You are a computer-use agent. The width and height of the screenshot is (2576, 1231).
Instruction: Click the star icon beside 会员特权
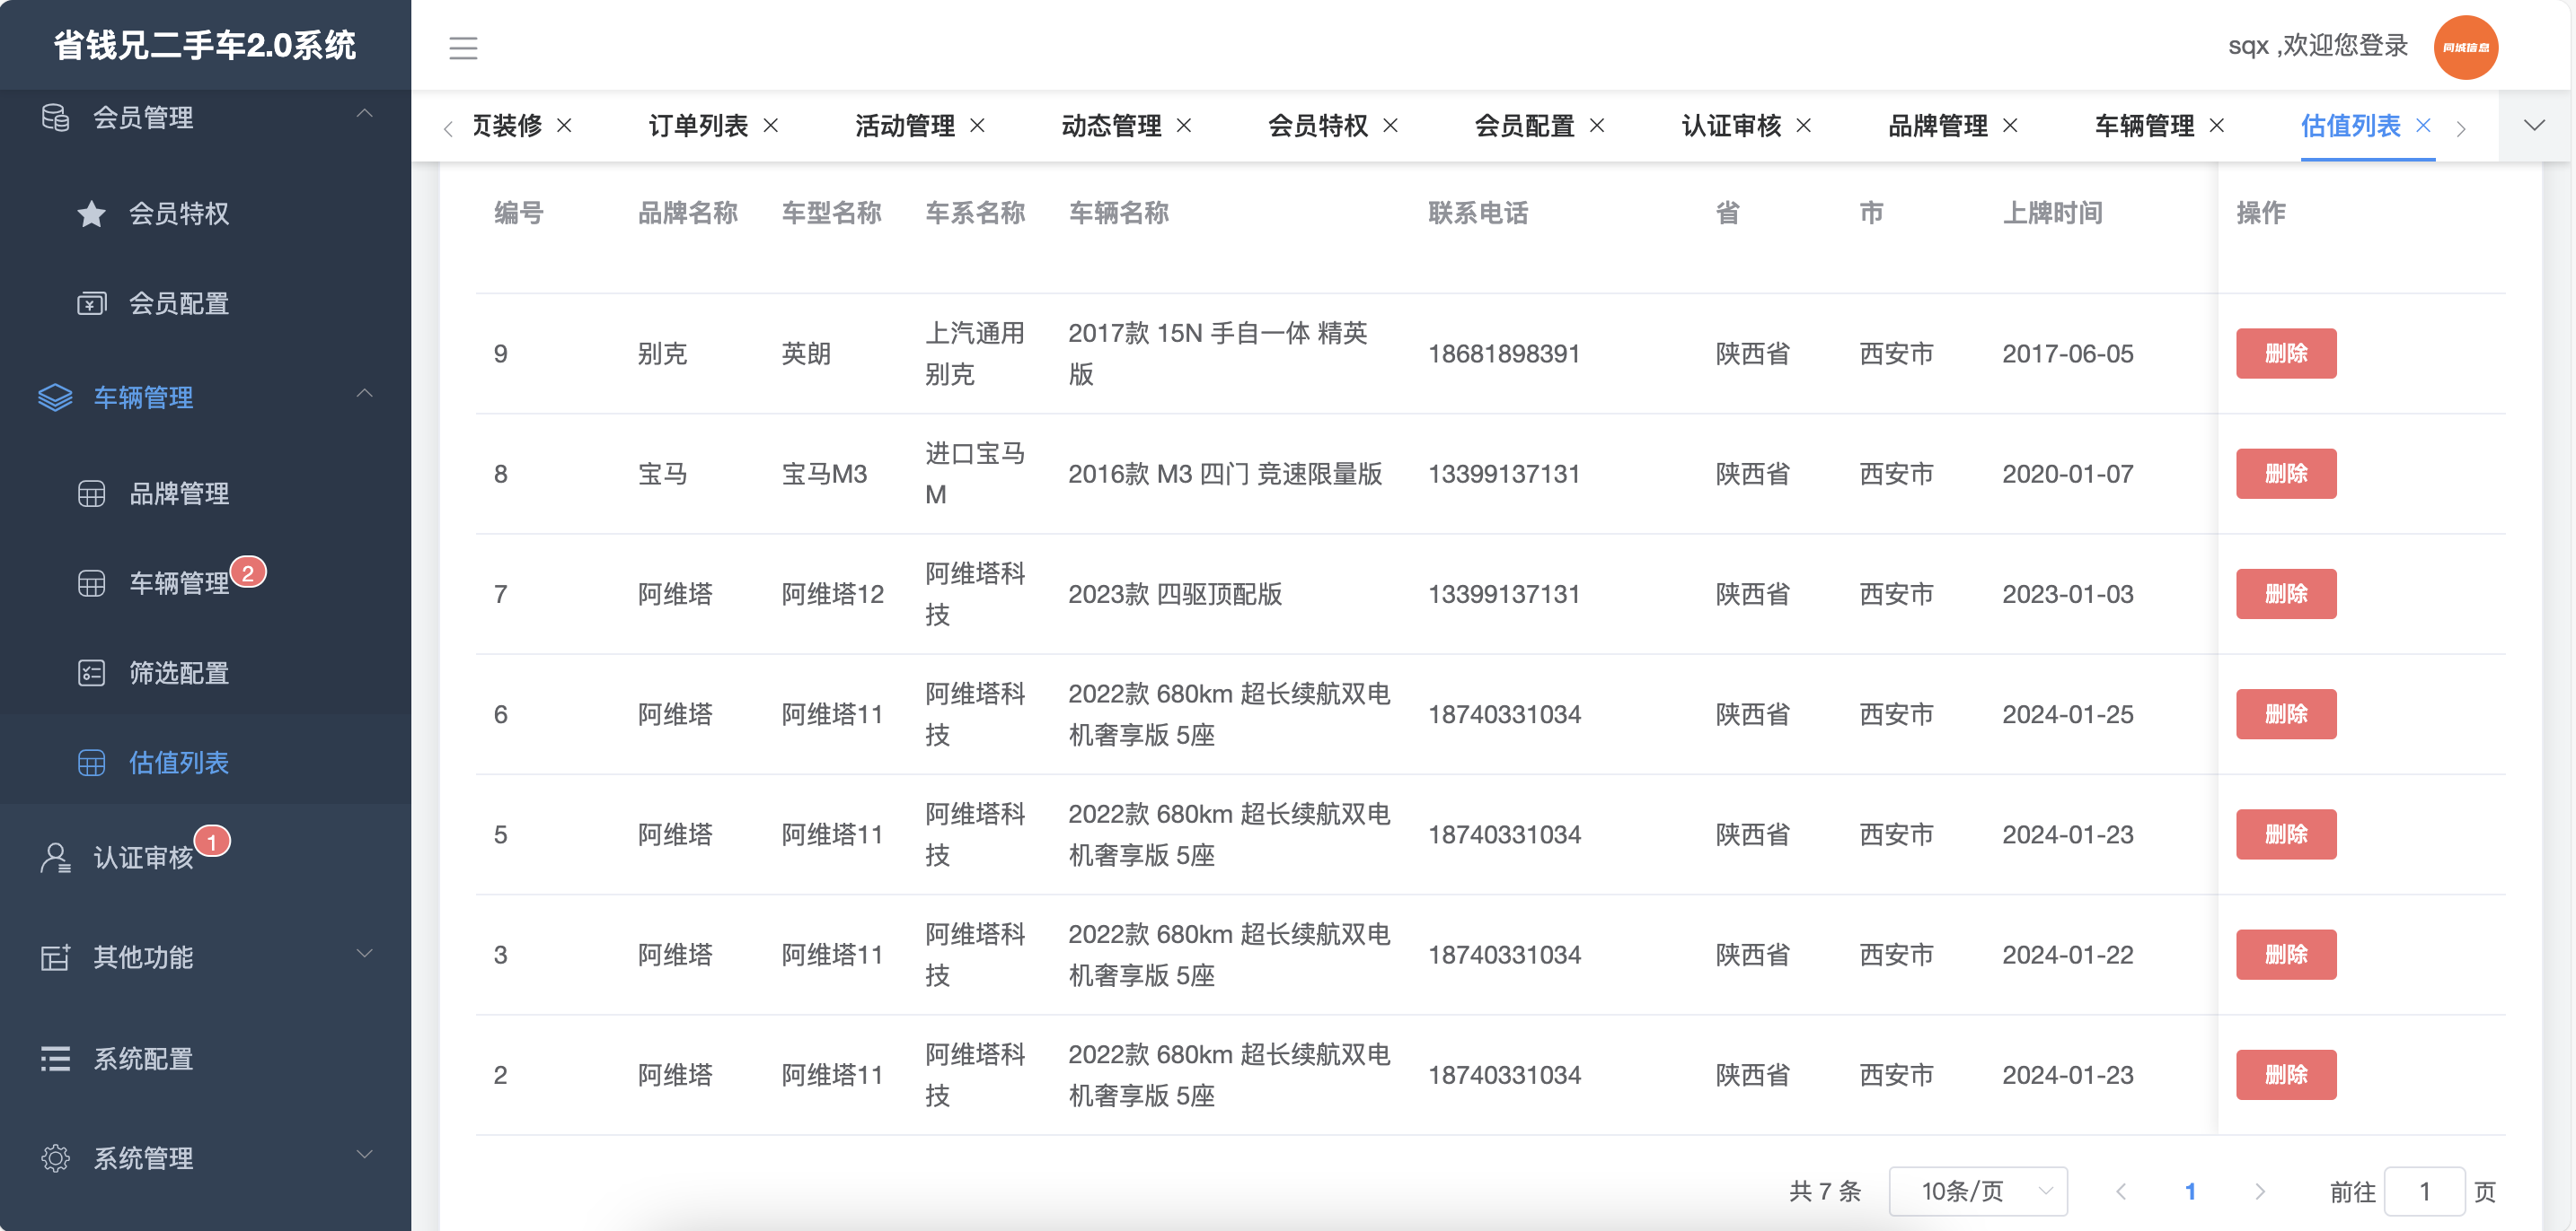[x=91, y=213]
